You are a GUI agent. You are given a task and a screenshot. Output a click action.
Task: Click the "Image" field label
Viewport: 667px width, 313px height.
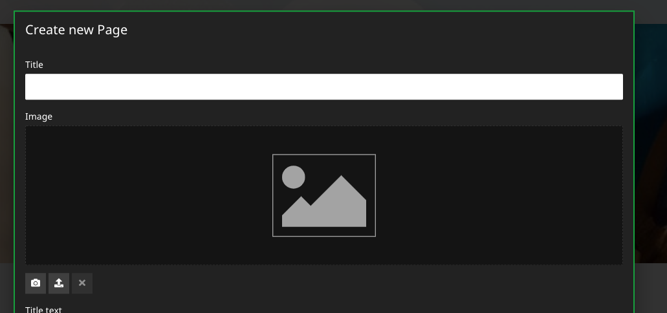pyautogui.click(x=39, y=116)
